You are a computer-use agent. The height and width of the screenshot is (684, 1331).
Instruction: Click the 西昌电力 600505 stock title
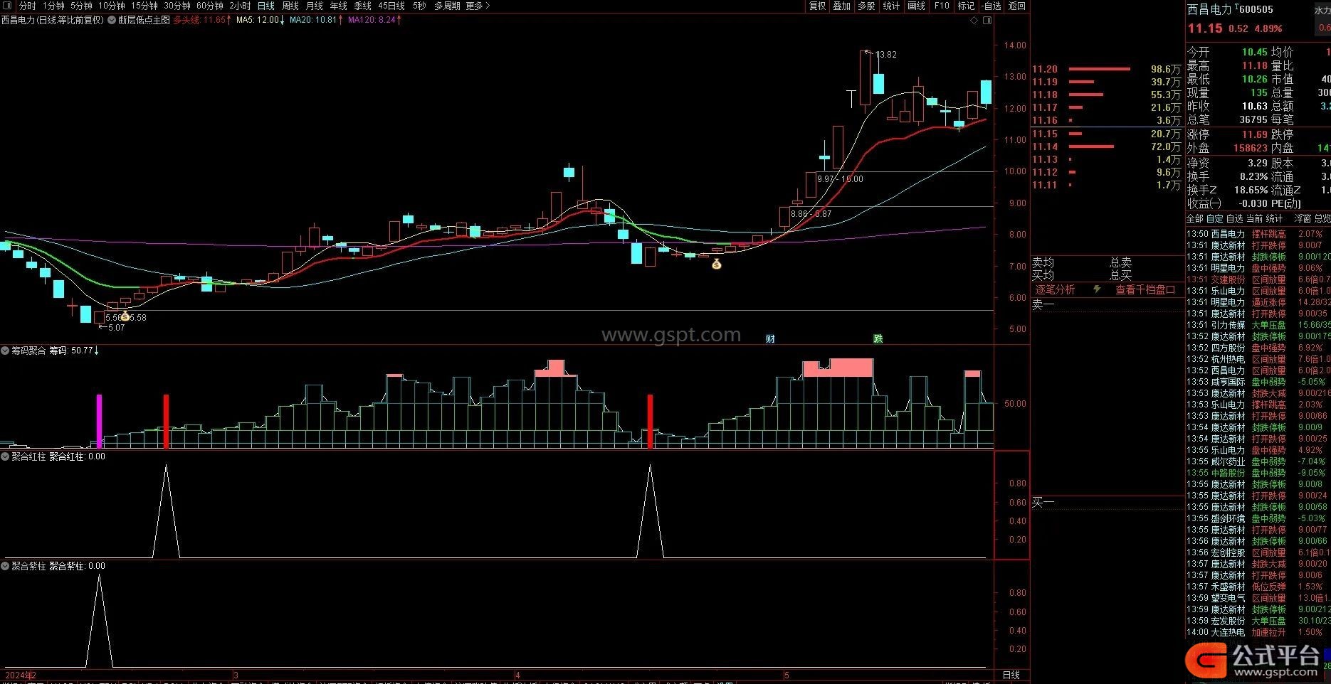(1231, 9)
